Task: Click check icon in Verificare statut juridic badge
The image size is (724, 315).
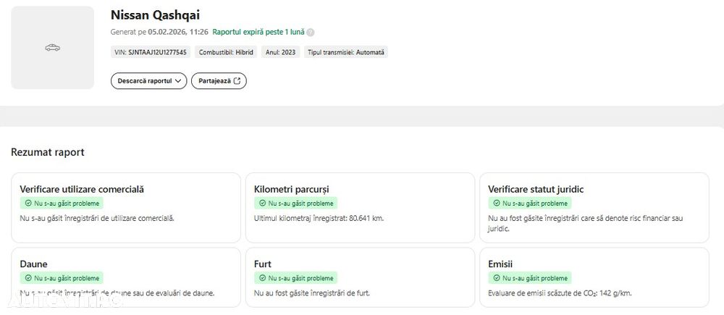Action: pos(497,203)
